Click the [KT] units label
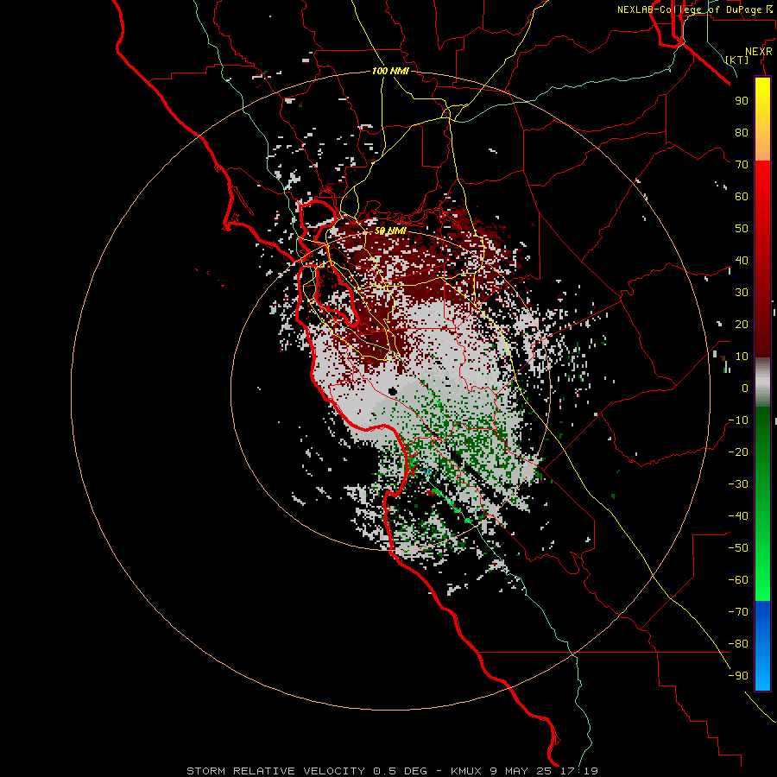The width and height of the screenshot is (777, 777). click(x=737, y=60)
